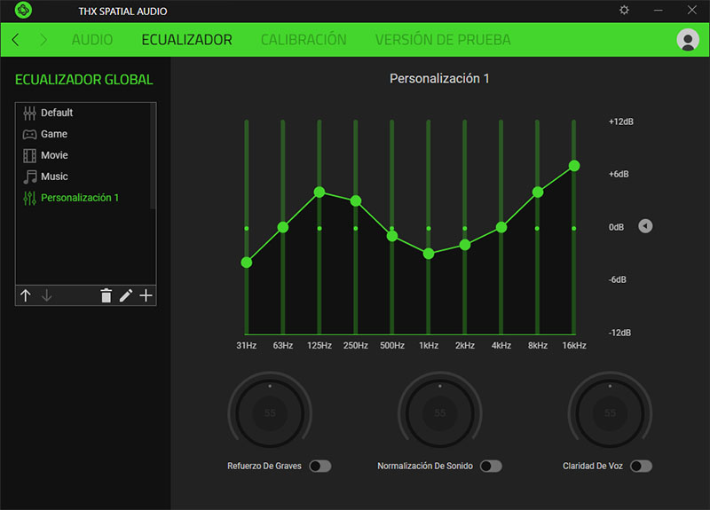Turn on Claridad De Voz toggle
The height and width of the screenshot is (510, 710).
click(641, 466)
